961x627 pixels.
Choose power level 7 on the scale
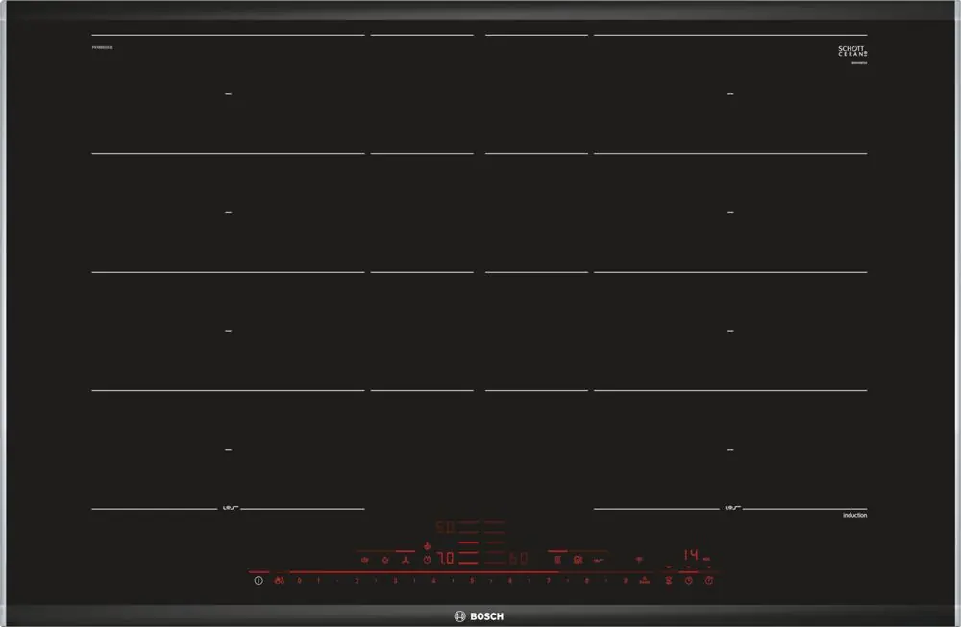pos(548,581)
